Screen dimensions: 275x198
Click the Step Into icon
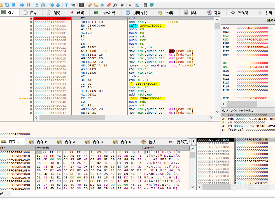click(37, 5)
